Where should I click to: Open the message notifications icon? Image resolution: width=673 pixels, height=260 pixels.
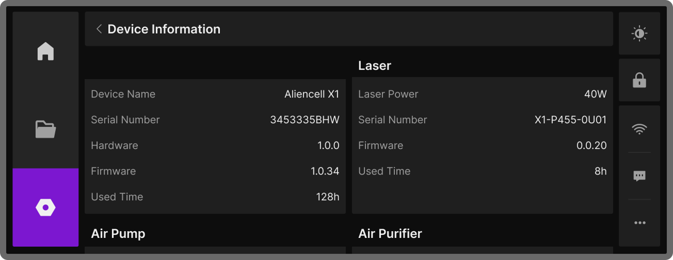(639, 176)
